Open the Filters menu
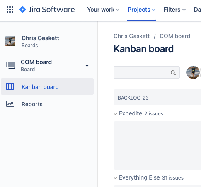Image resolution: width=201 pixels, height=187 pixels. (x=174, y=10)
